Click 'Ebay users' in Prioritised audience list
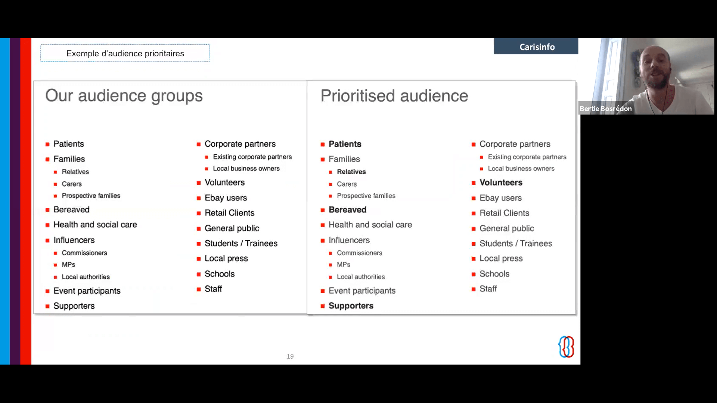 [501, 198]
